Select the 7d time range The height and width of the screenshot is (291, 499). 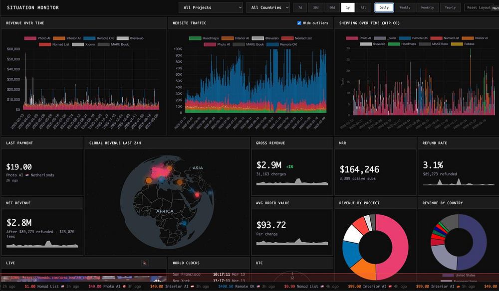(x=300, y=7)
